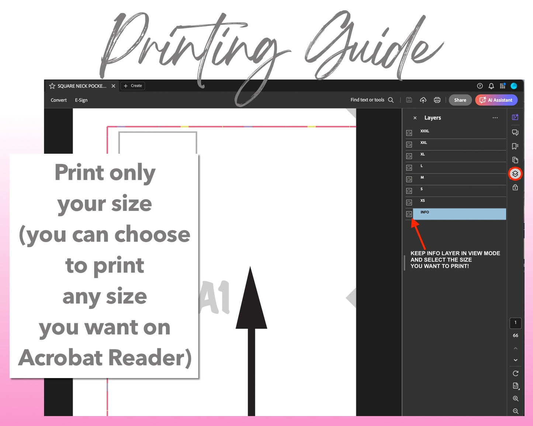The image size is (533, 426).
Task: Launch the AI Assistant button
Action: click(496, 100)
